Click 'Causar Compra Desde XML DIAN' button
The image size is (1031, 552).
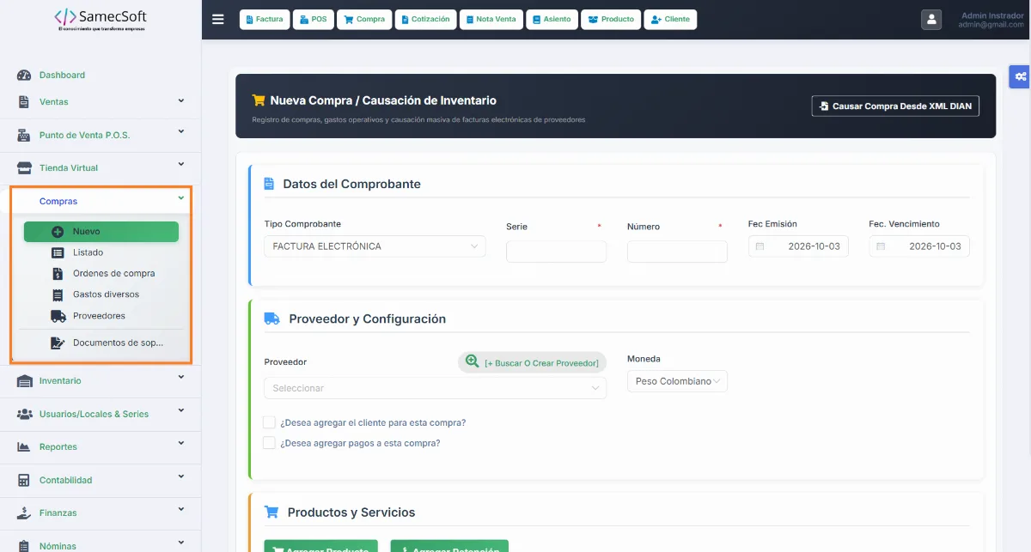895,106
